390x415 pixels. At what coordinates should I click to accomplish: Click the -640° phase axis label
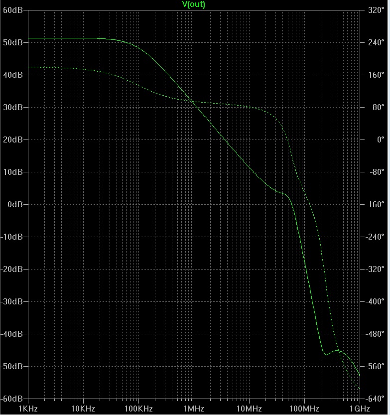tap(375, 399)
